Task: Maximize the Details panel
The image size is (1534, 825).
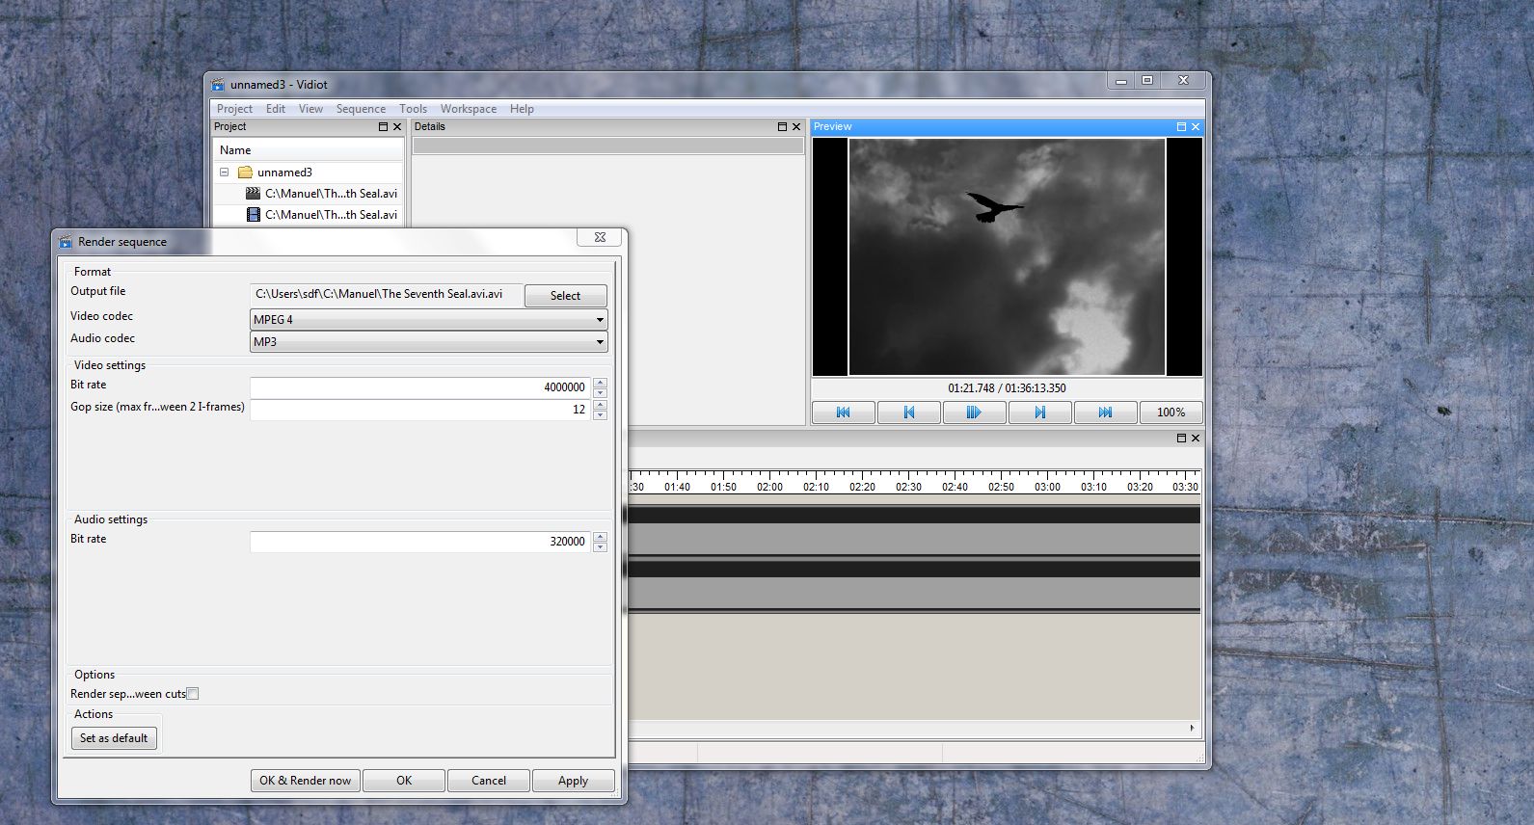Action: 782,126
